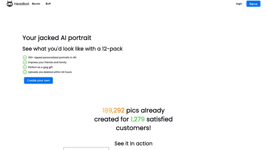Image resolution: width=267 pixels, height=150 pixels.
Task: Click the demo frame below See it in action
Action: tap(86, 149)
